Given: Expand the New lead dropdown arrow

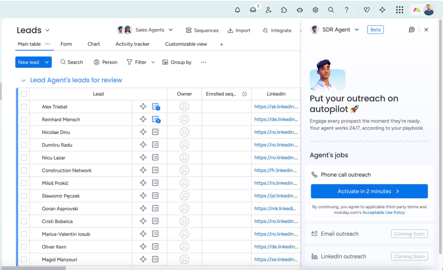Looking at the screenshot, I should [x=47, y=62].
